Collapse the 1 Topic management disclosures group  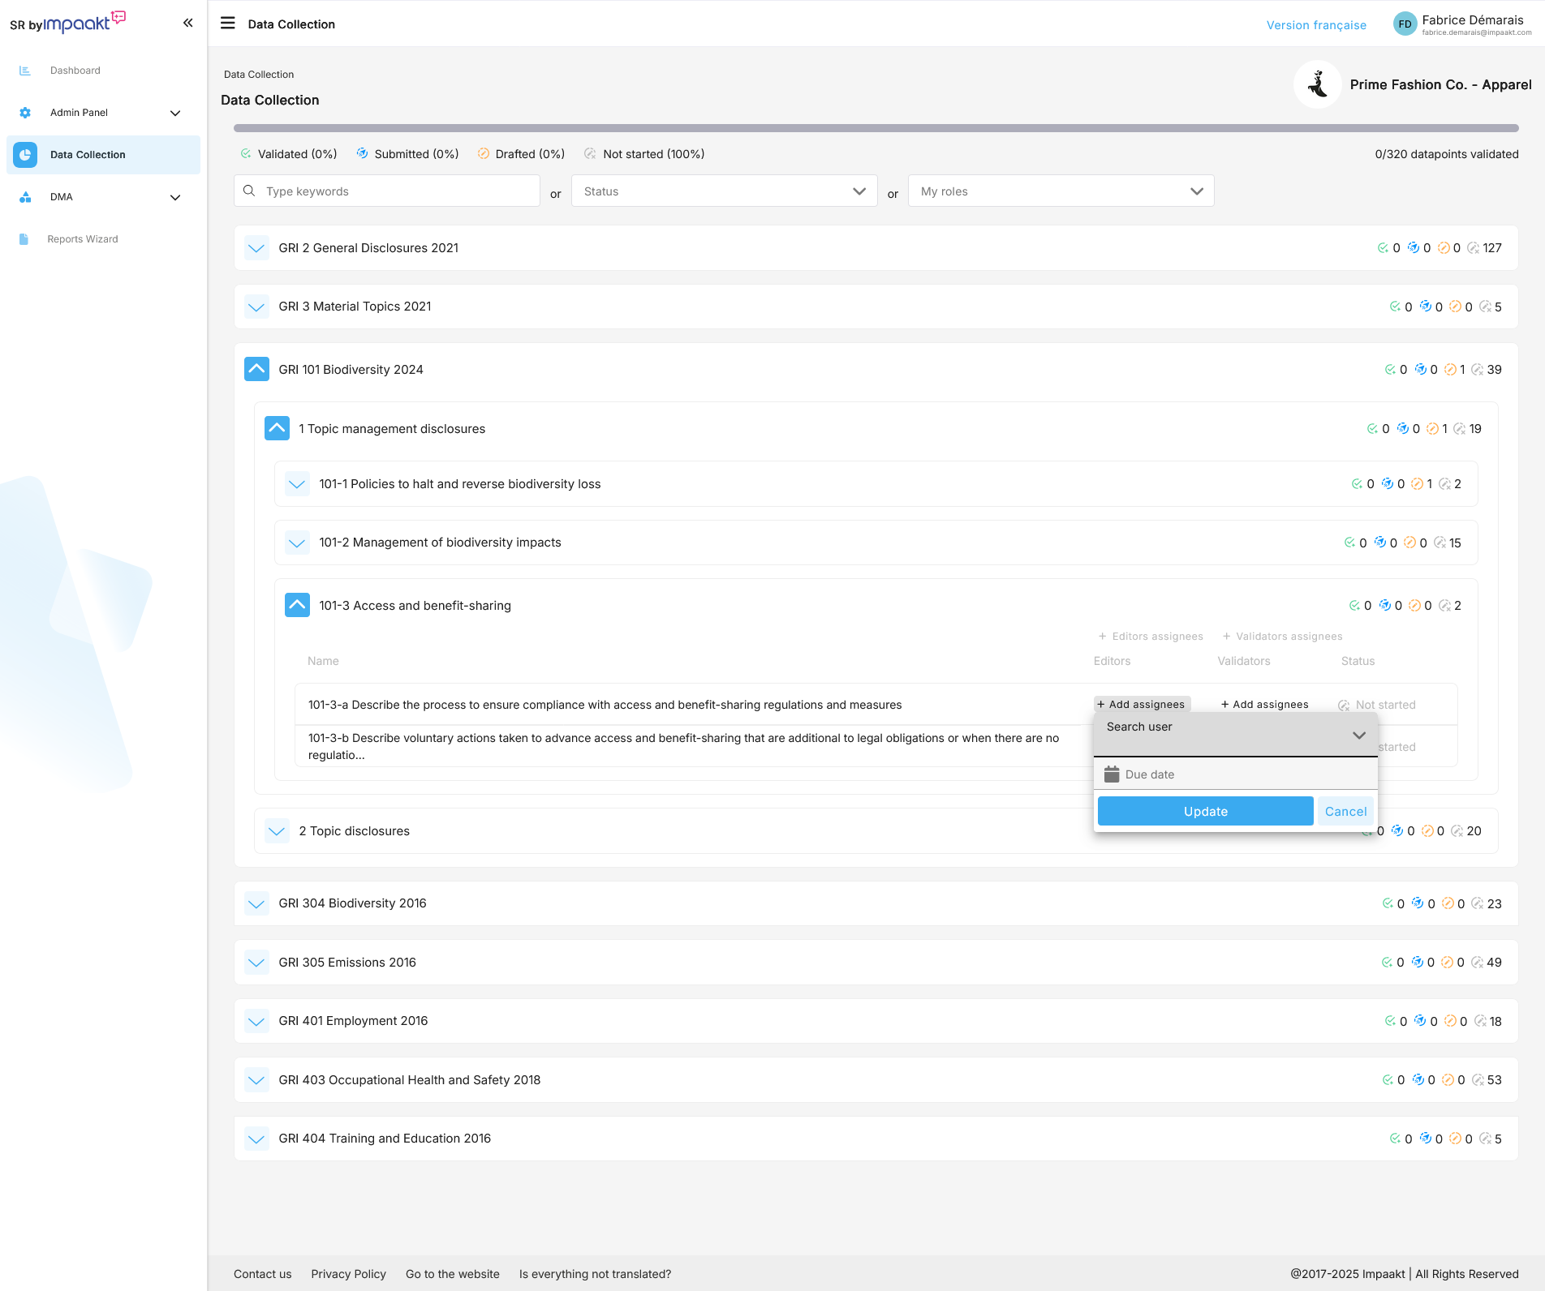click(277, 429)
